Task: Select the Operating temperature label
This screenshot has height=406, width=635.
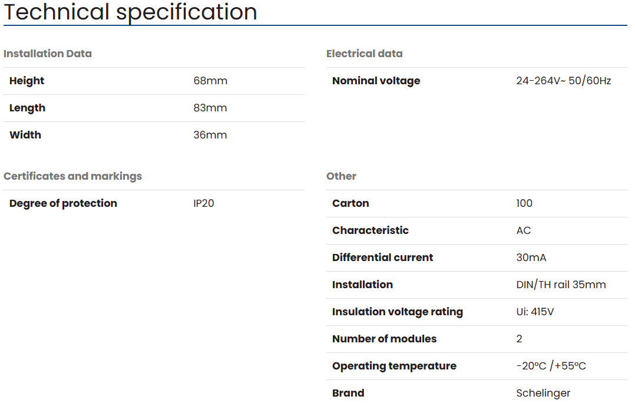Action: click(x=395, y=367)
